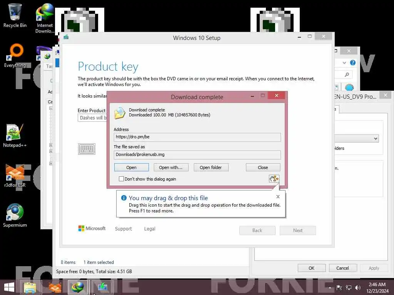Click the Legal link in Setup
Screen dimensions: 394x295
tap(150, 229)
